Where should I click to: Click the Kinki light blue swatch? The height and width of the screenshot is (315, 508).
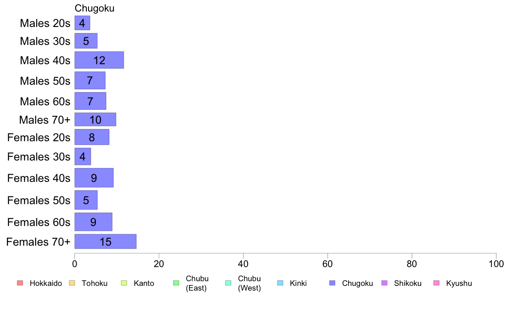[x=280, y=283]
